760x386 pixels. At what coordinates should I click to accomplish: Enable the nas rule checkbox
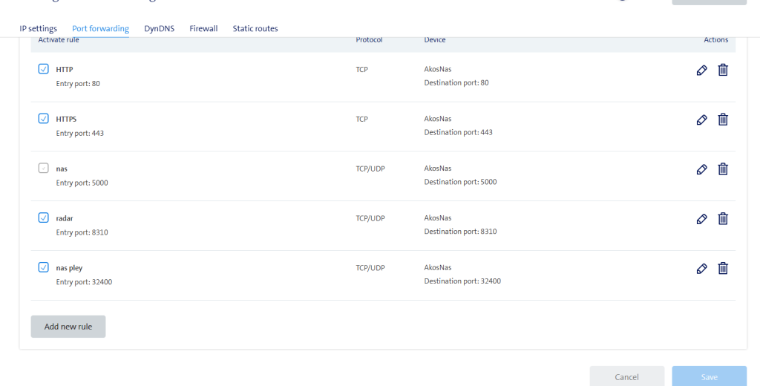(43, 169)
